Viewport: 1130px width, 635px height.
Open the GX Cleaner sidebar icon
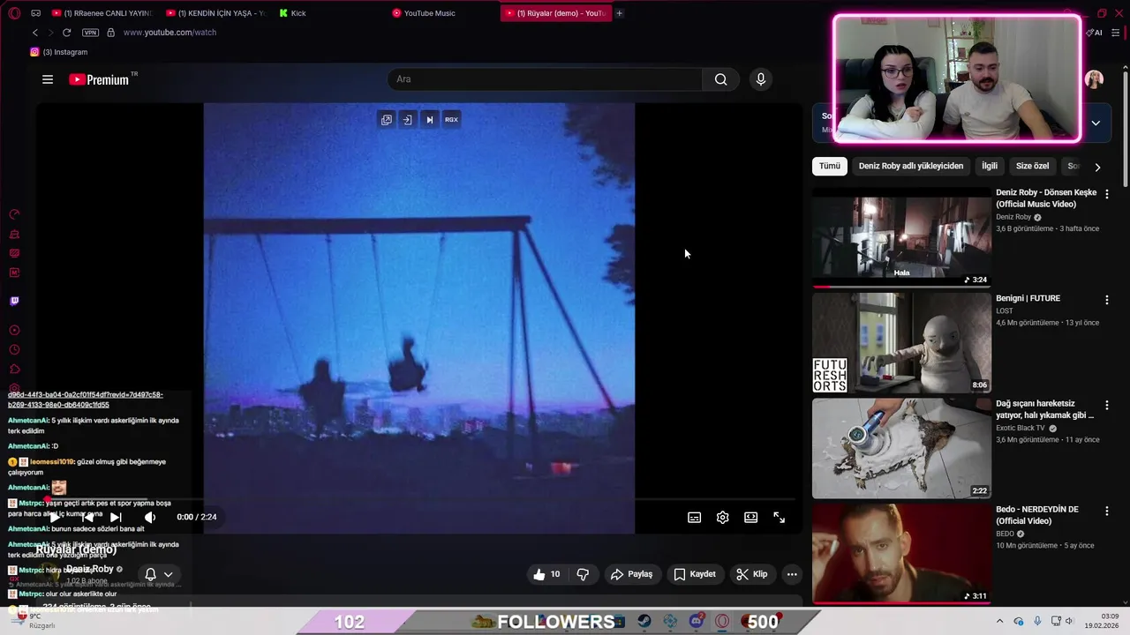14,235
